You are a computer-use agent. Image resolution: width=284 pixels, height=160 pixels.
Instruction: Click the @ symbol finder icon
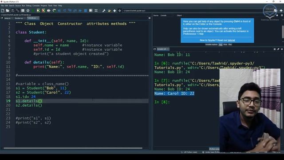[x=28, y=11]
